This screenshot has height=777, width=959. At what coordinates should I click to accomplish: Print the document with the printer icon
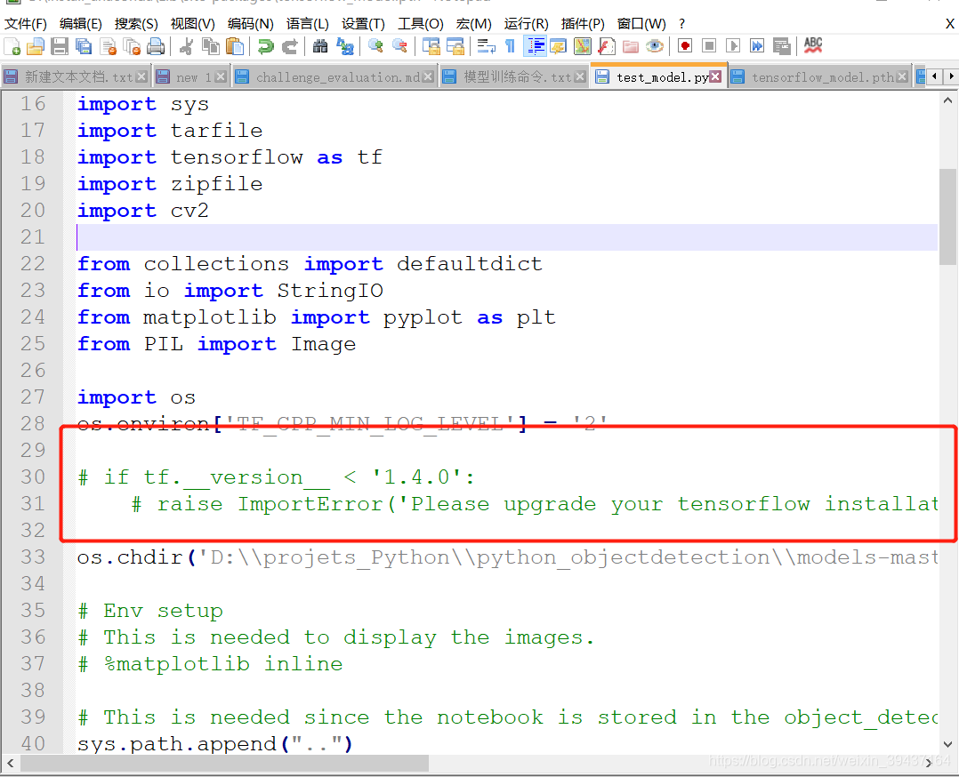[x=156, y=46]
